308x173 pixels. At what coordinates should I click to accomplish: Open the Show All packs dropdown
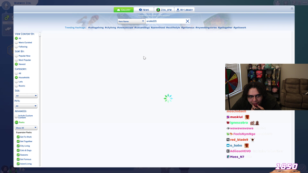click(26, 128)
